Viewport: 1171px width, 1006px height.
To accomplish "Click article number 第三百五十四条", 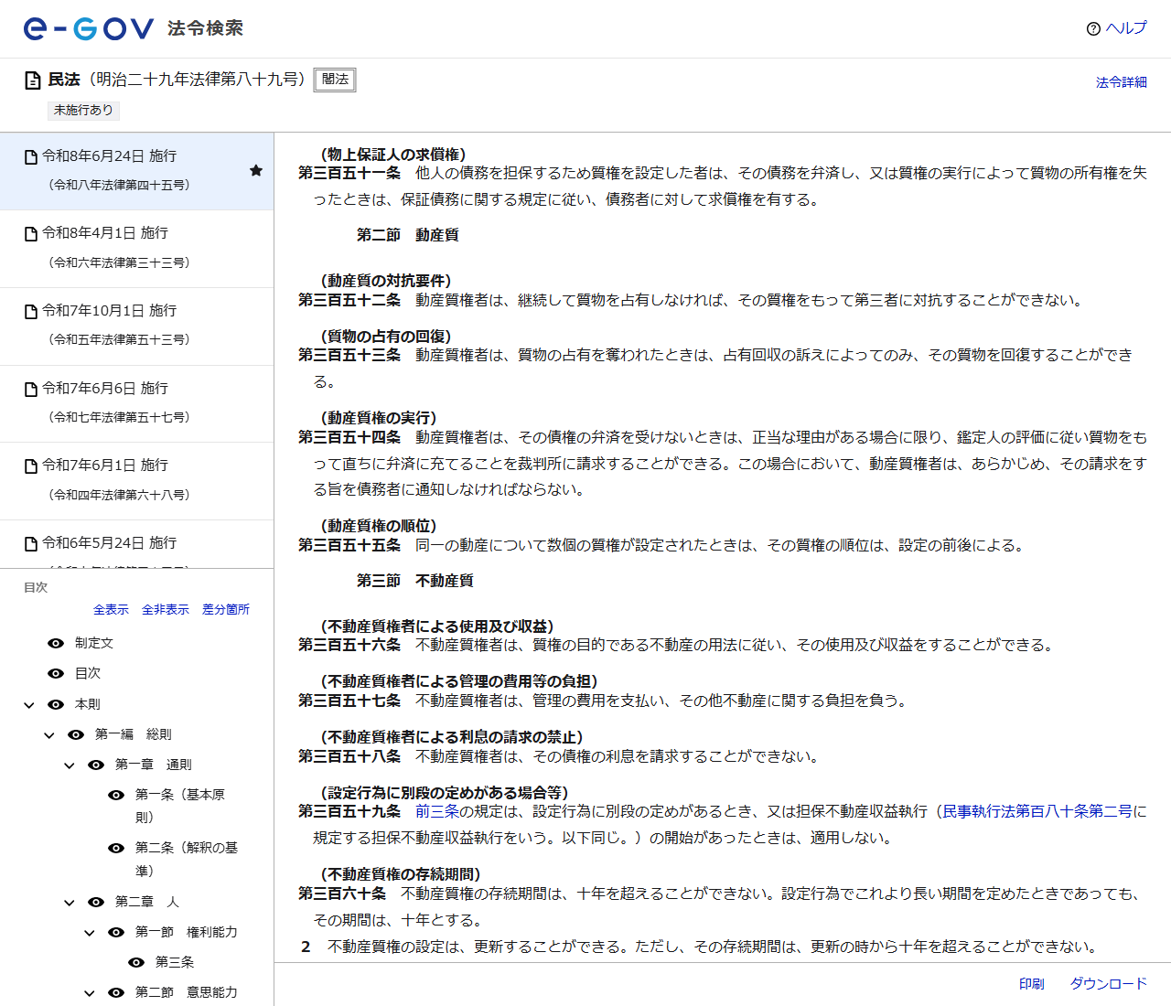I will [349, 437].
